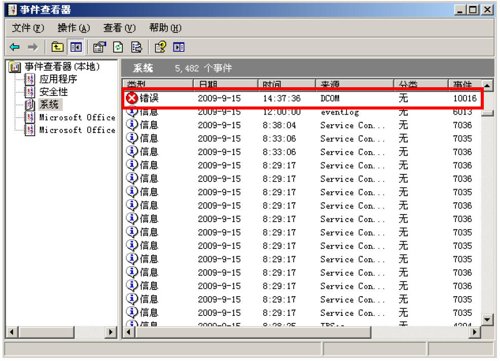Image resolution: width=500 pixels, height=361 pixels.
Task: Click the Up one level folder icon
Action: pyautogui.click(x=57, y=47)
